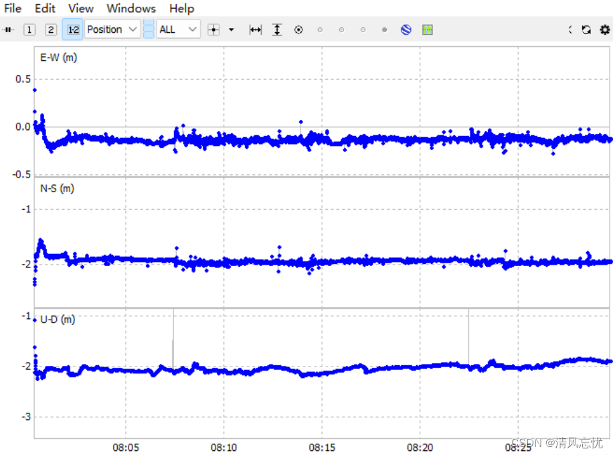Click the N-S (m) plot label
613x455 pixels.
coord(57,189)
